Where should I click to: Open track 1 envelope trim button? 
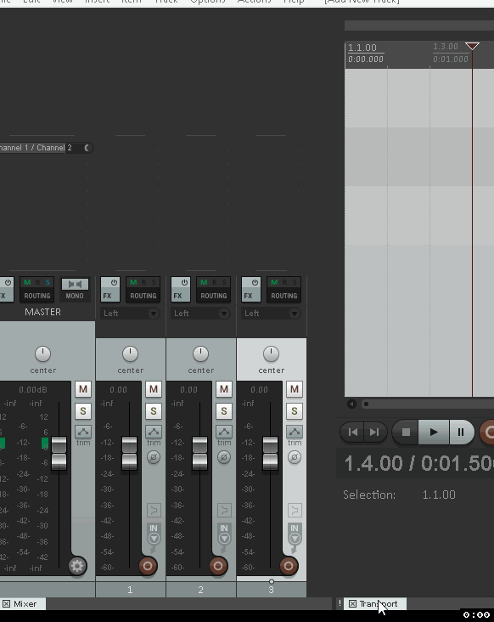(154, 432)
